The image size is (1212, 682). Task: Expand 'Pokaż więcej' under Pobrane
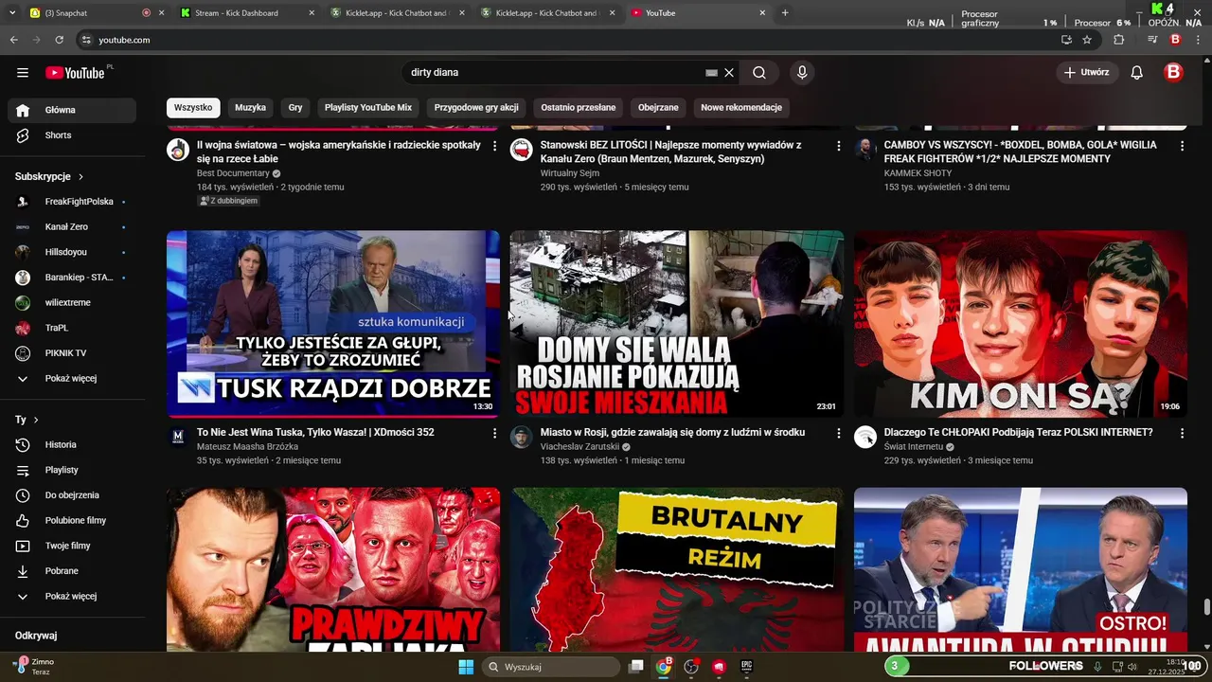click(72, 596)
